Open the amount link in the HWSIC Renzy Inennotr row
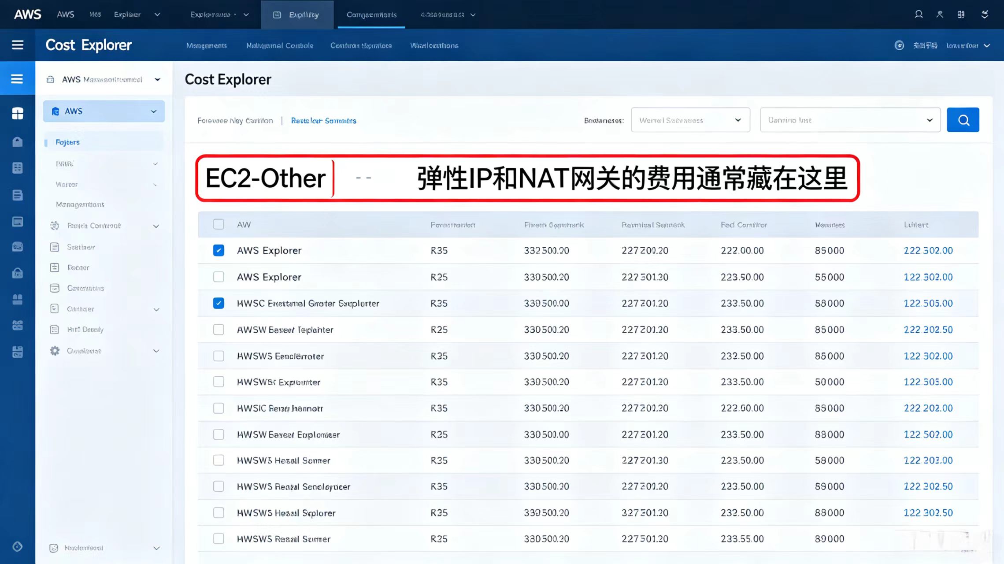This screenshot has height=564, width=1004. (928, 408)
